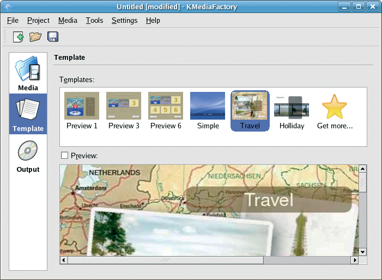Click the horizontal scrollbar handle in preview
The image size is (382, 280).
[x=166, y=260]
